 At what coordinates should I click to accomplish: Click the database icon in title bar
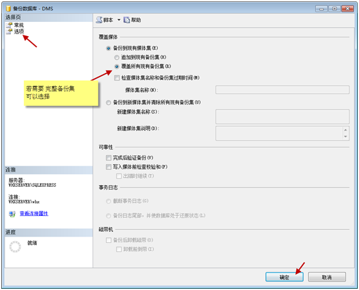(8, 8)
